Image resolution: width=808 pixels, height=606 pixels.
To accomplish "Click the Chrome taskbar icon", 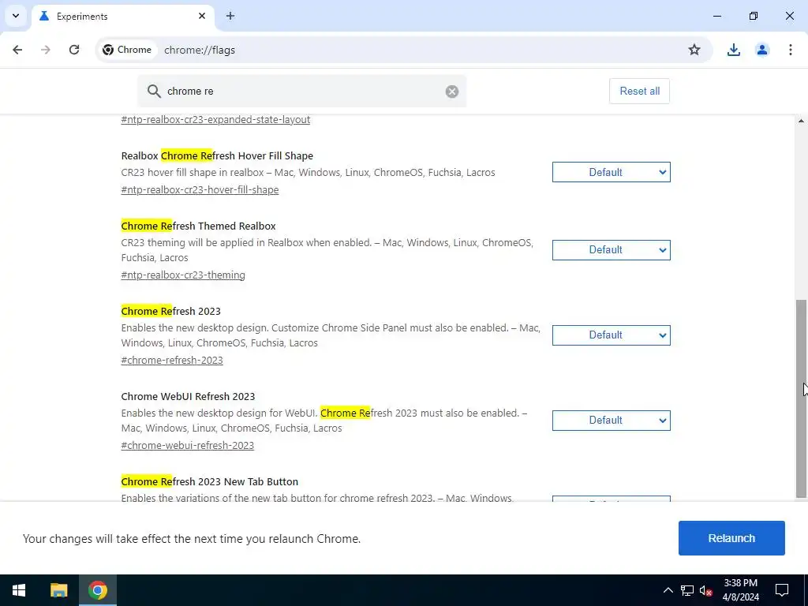I will click(97, 590).
